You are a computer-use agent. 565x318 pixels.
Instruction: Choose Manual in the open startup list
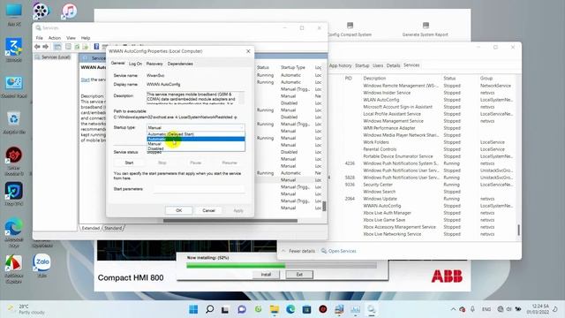click(x=196, y=144)
